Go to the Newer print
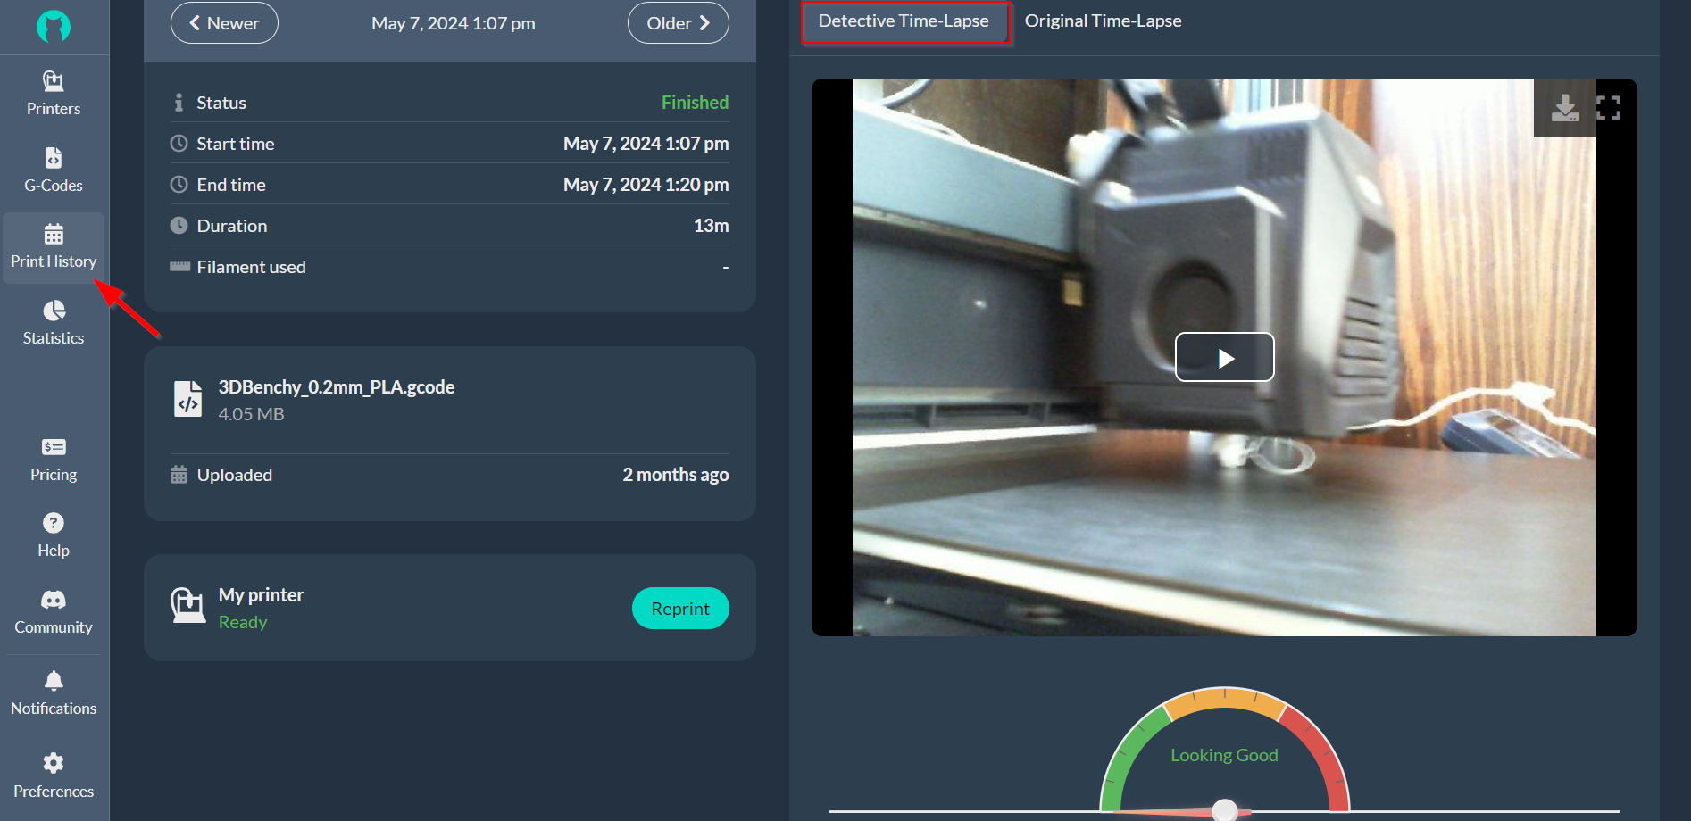1691x821 pixels. tap(224, 23)
